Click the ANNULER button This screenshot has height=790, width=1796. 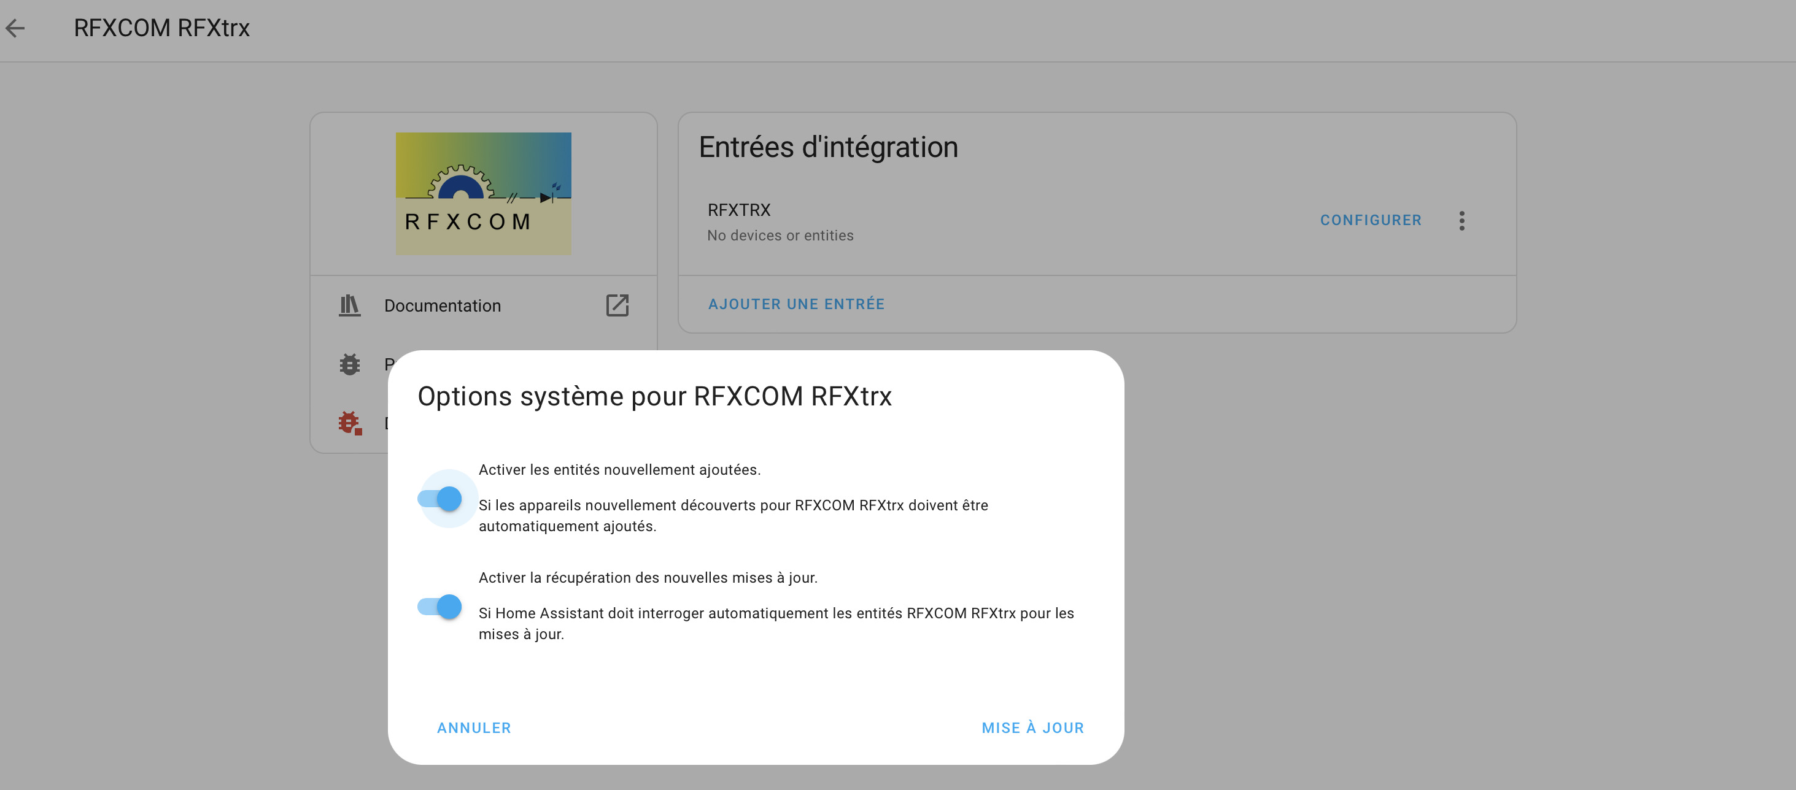pyautogui.click(x=473, y=727)
